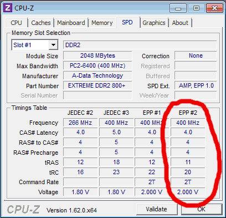This screenshot has width=226, height=218.
Task: Click the RAS# Precharge row label
Action: tap(35, 153)
